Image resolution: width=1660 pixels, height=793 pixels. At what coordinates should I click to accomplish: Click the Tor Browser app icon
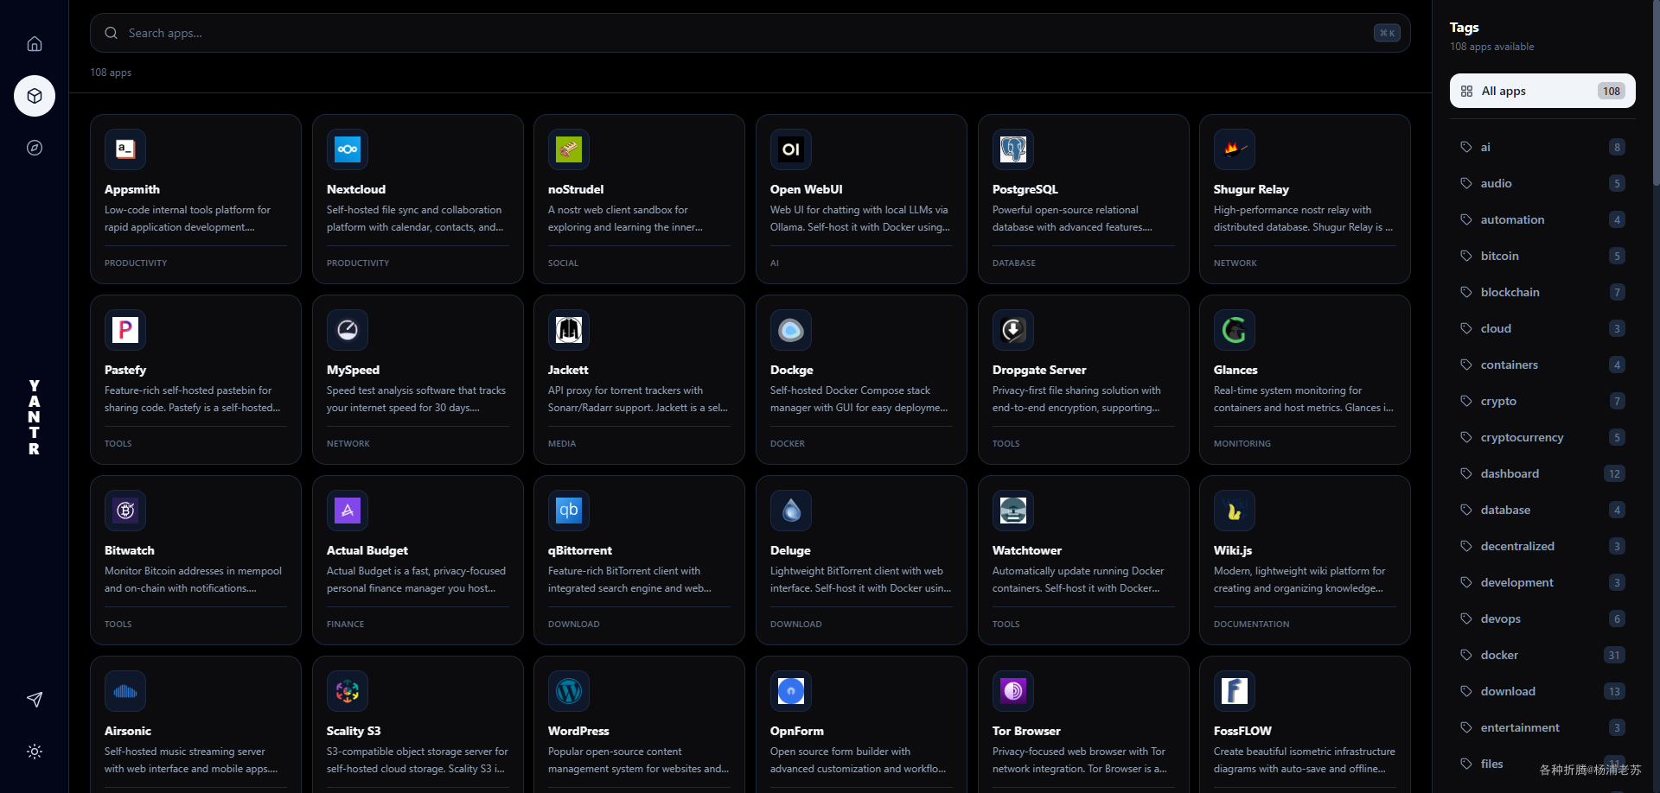click(1013, 691)
